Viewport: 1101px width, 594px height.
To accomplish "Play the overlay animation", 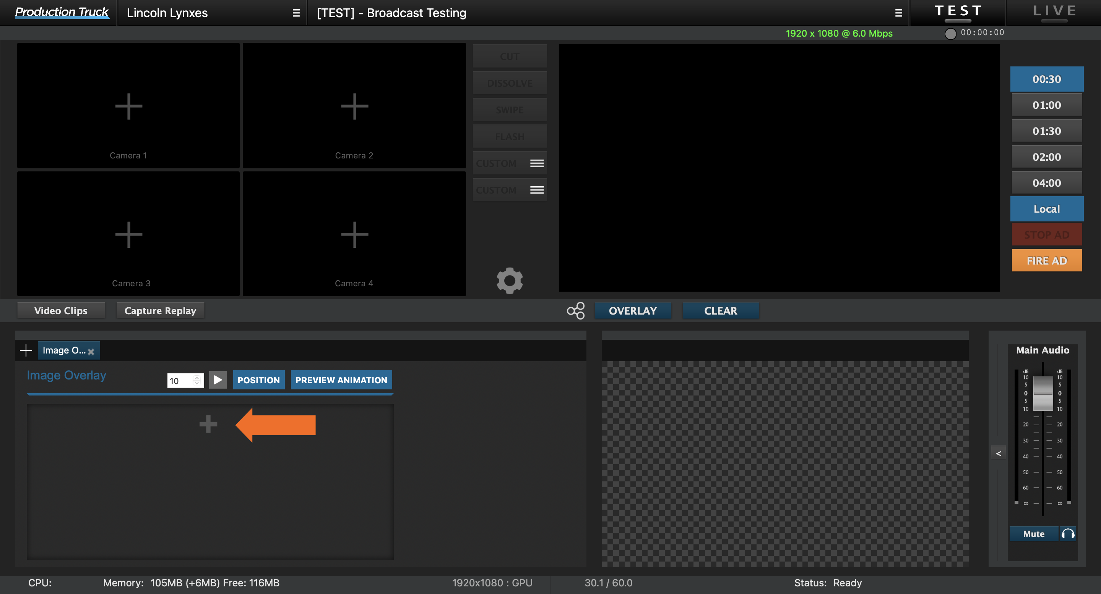I will 218,380.
